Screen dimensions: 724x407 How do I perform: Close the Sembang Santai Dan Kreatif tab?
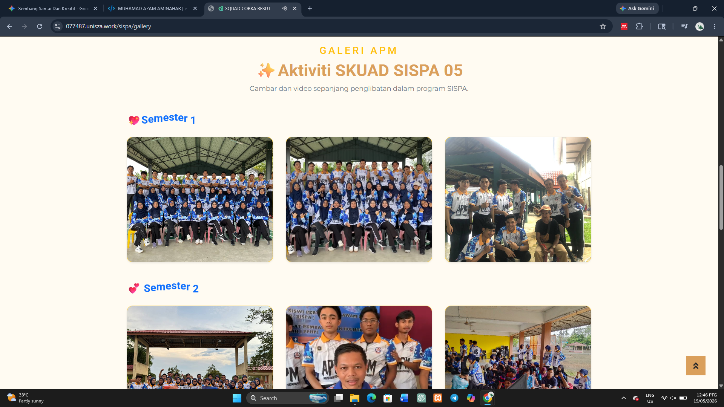(x=95, y=8)
